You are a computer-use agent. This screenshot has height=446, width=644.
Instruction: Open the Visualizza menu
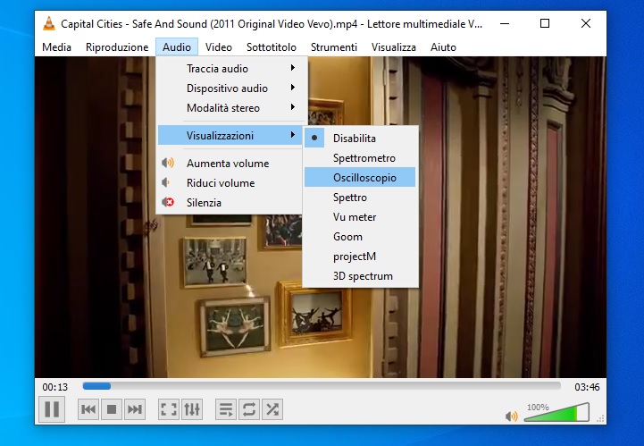point(394,47)
